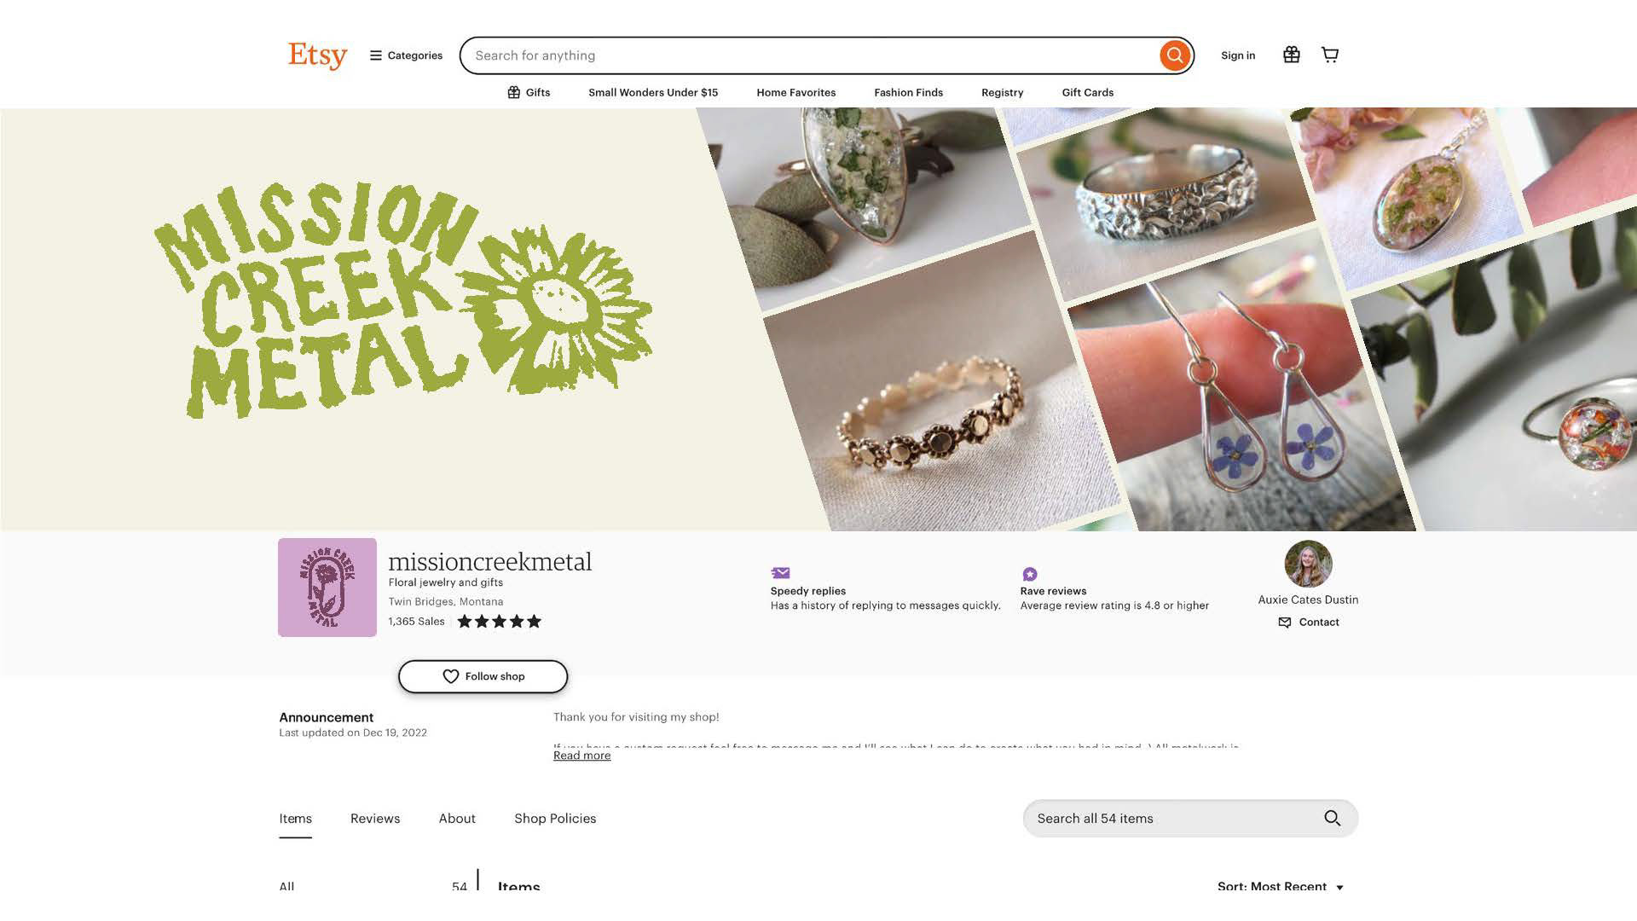The width and height of the screenshot is (1637, 921).
Task: Click the Sign in link
Action: click(x=1238, y=55)
